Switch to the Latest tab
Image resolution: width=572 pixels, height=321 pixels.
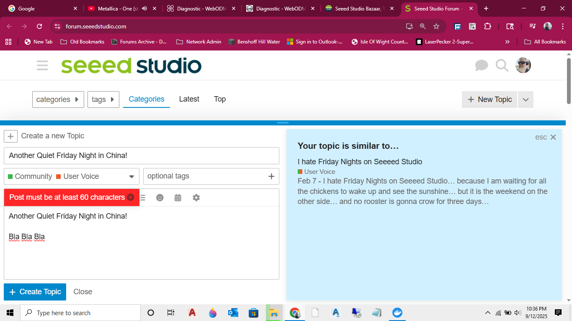pyautogui.click(x=189, y=99)
